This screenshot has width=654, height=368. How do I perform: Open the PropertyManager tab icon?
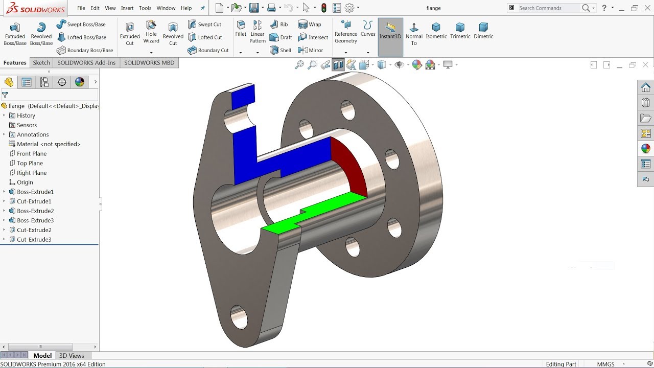click(27, 82)
